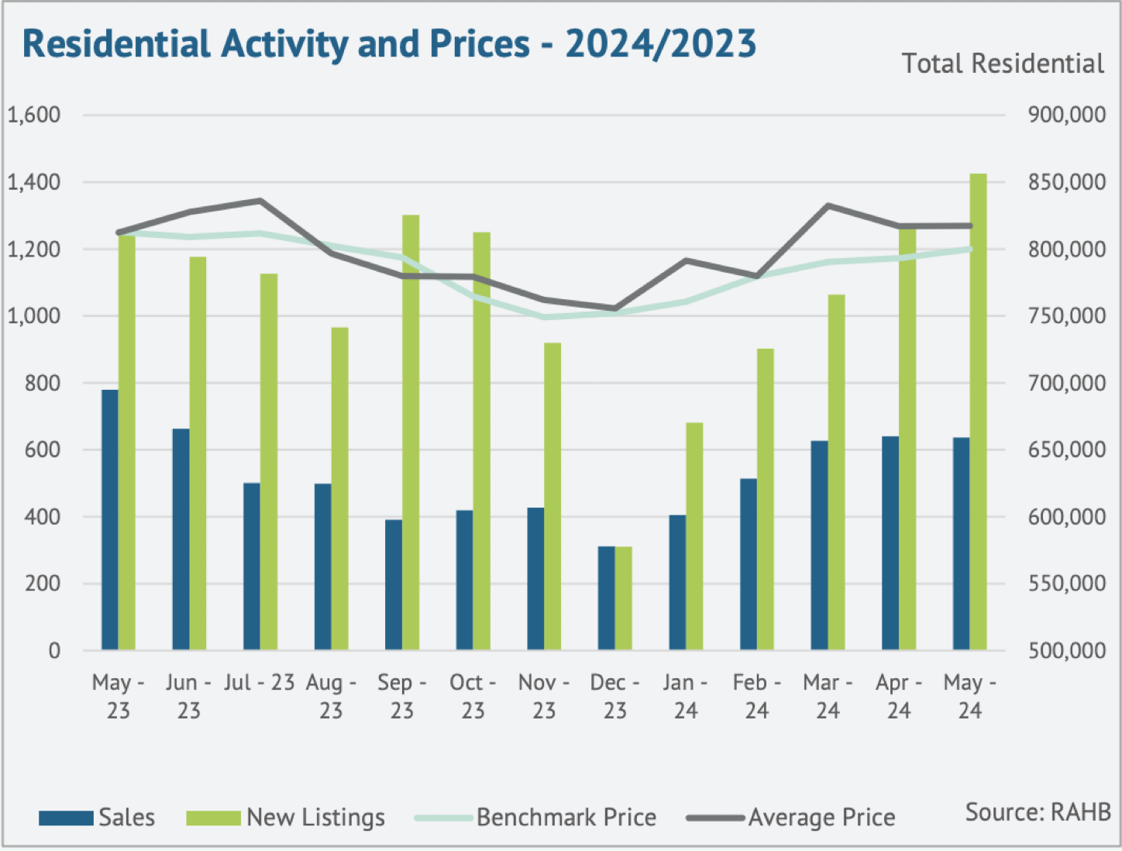Click the Sales legend swatch
Viewport: 1122px width, 851px height.
(64, 817)
